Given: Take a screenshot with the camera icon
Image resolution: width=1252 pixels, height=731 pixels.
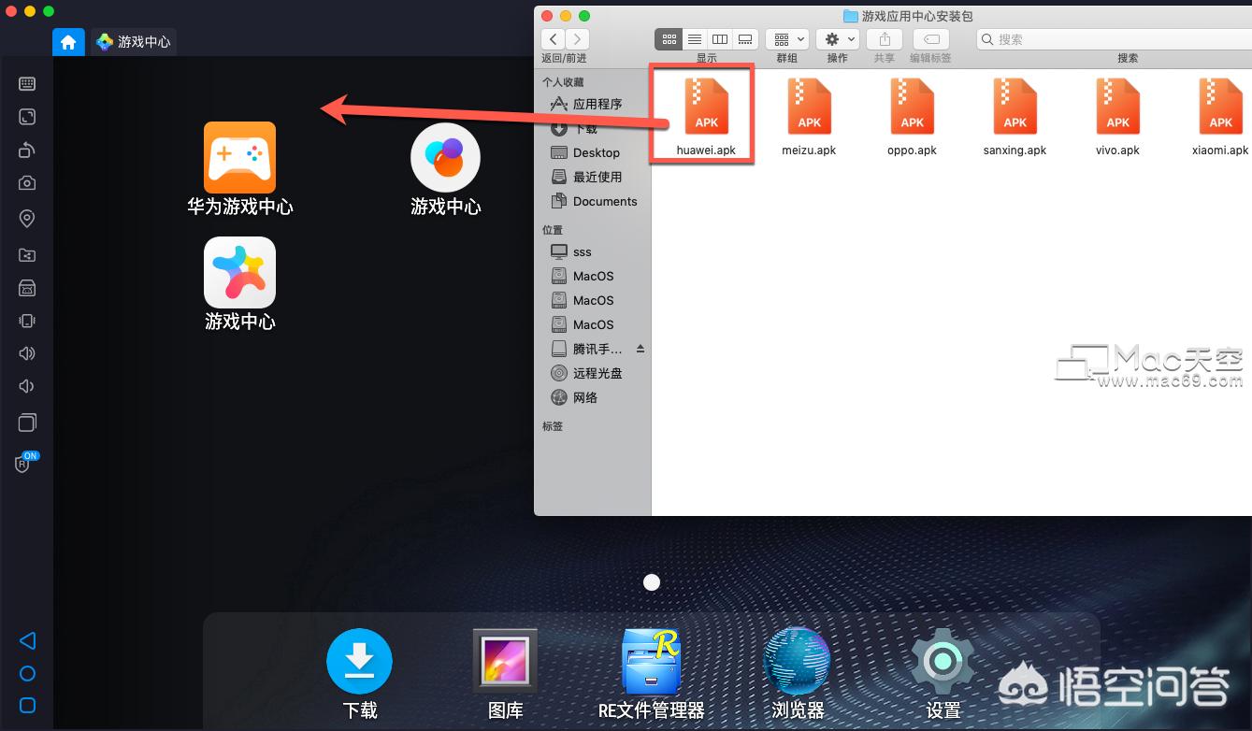Looking at the screenshot, I should (27, 183).
